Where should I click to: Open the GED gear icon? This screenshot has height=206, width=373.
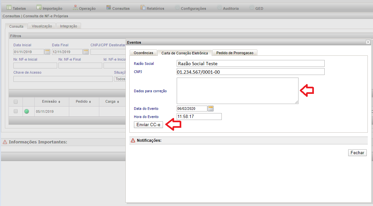(252, 7)
